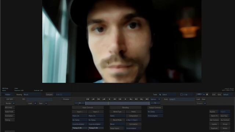The image size is (235, 132).
Task: Open the Unpremultiplied dropdown under Input 1
Action: [x=80, y=124]
